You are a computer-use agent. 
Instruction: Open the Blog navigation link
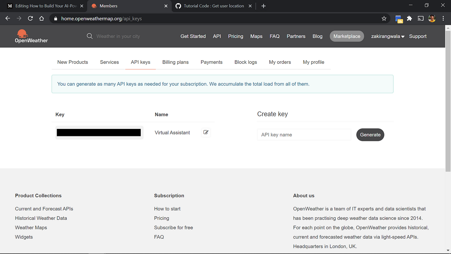[x=317, y=36]
